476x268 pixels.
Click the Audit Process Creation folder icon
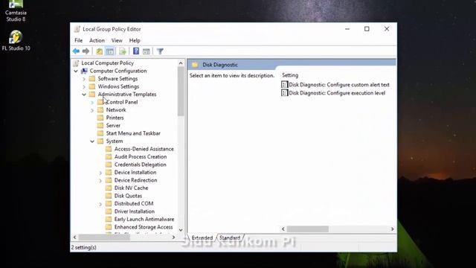coord(109,157)
